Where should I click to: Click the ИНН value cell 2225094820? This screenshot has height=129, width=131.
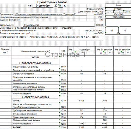118,17
